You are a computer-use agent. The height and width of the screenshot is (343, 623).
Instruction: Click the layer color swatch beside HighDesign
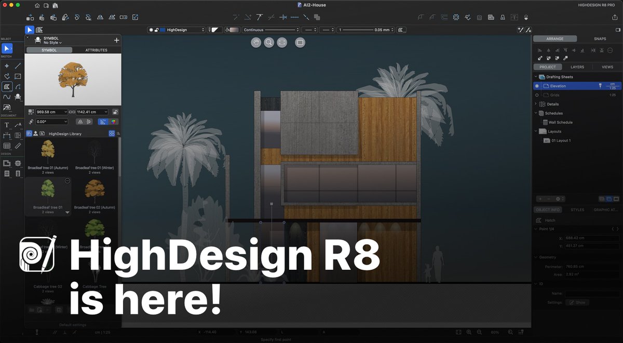162,30
